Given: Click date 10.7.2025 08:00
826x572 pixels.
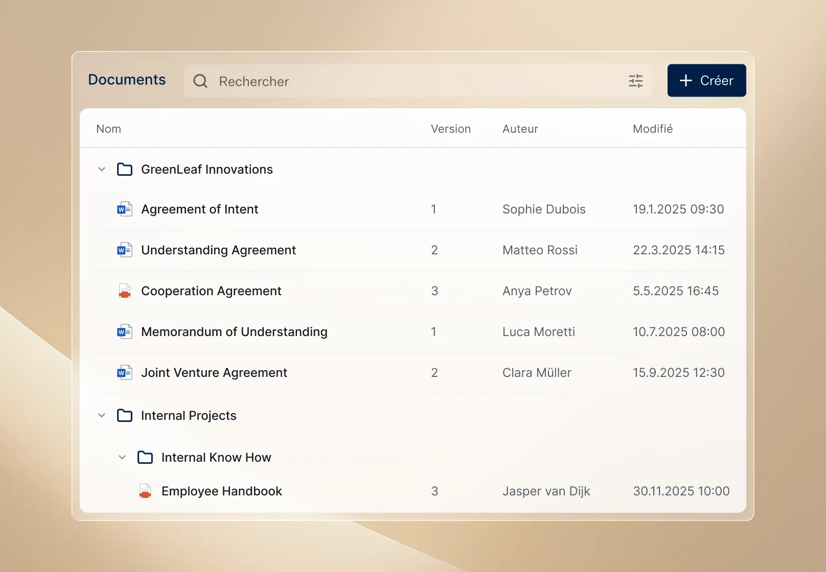Looking at the screenshot, I should [x=679, y=332].
